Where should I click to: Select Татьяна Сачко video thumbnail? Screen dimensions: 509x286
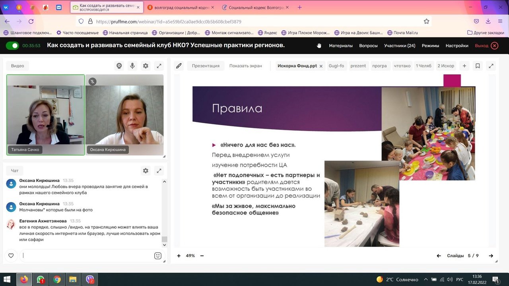(x=45, y=115)
